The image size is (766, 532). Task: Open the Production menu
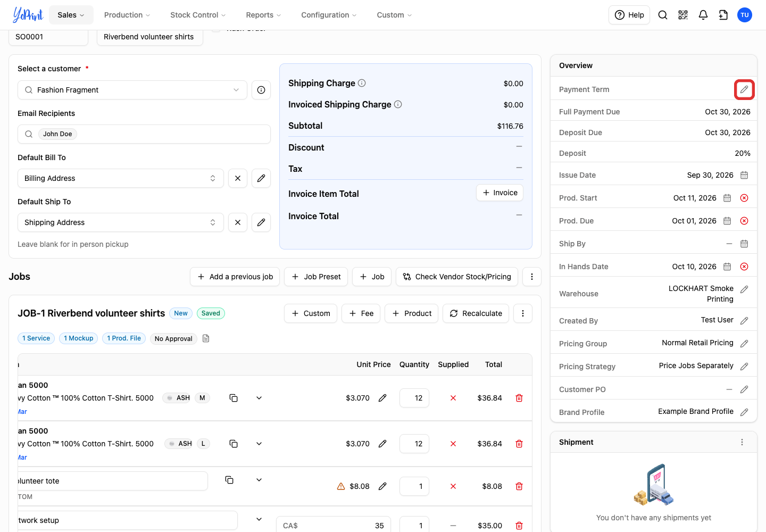click(127, 15)
